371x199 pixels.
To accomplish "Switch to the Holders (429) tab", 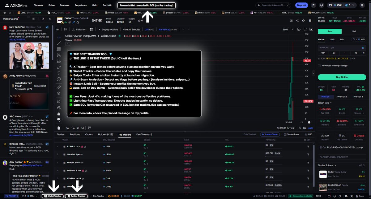I will (105, 134).
